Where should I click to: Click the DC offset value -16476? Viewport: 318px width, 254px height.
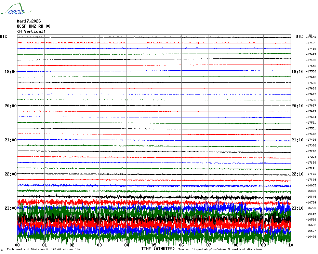pos(311,237)
